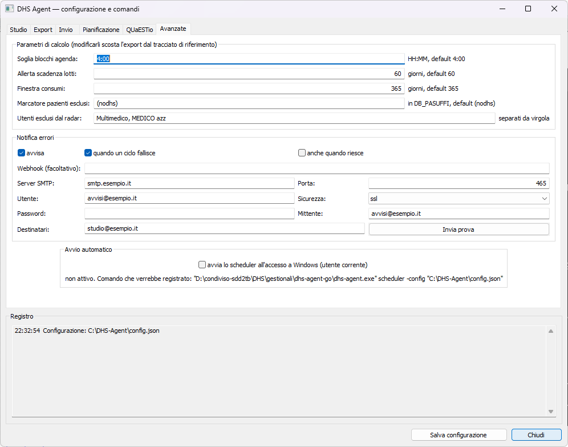Open the QUaESTio tab
The image size is (568, 447).
coord(140,30)
